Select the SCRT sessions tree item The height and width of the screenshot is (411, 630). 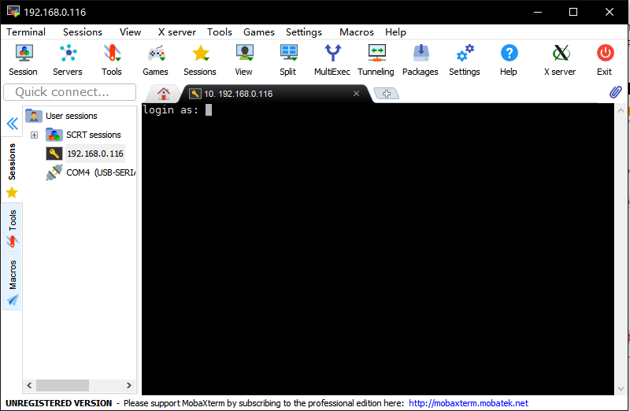click(x=93, y=135)
